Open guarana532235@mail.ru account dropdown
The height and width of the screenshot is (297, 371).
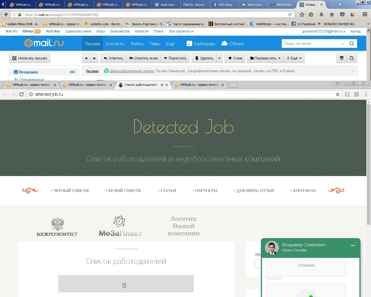coord(324,31)
